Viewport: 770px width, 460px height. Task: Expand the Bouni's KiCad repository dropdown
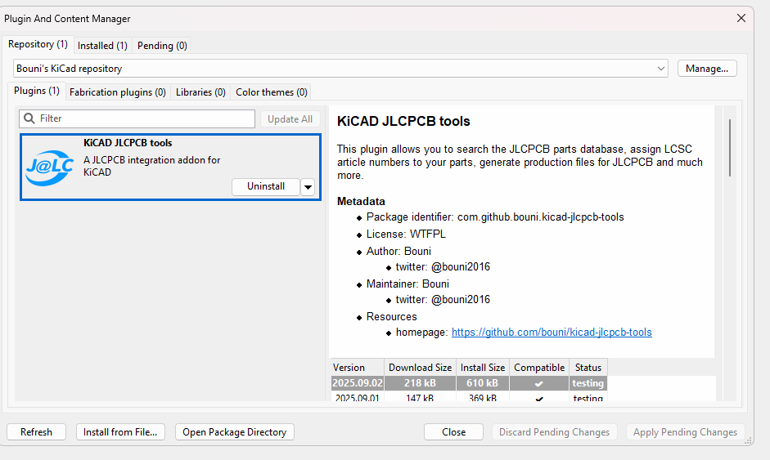tap(661, 69)
